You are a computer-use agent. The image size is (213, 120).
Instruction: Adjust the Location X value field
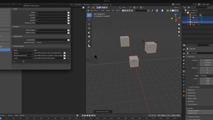pos(206,60)
